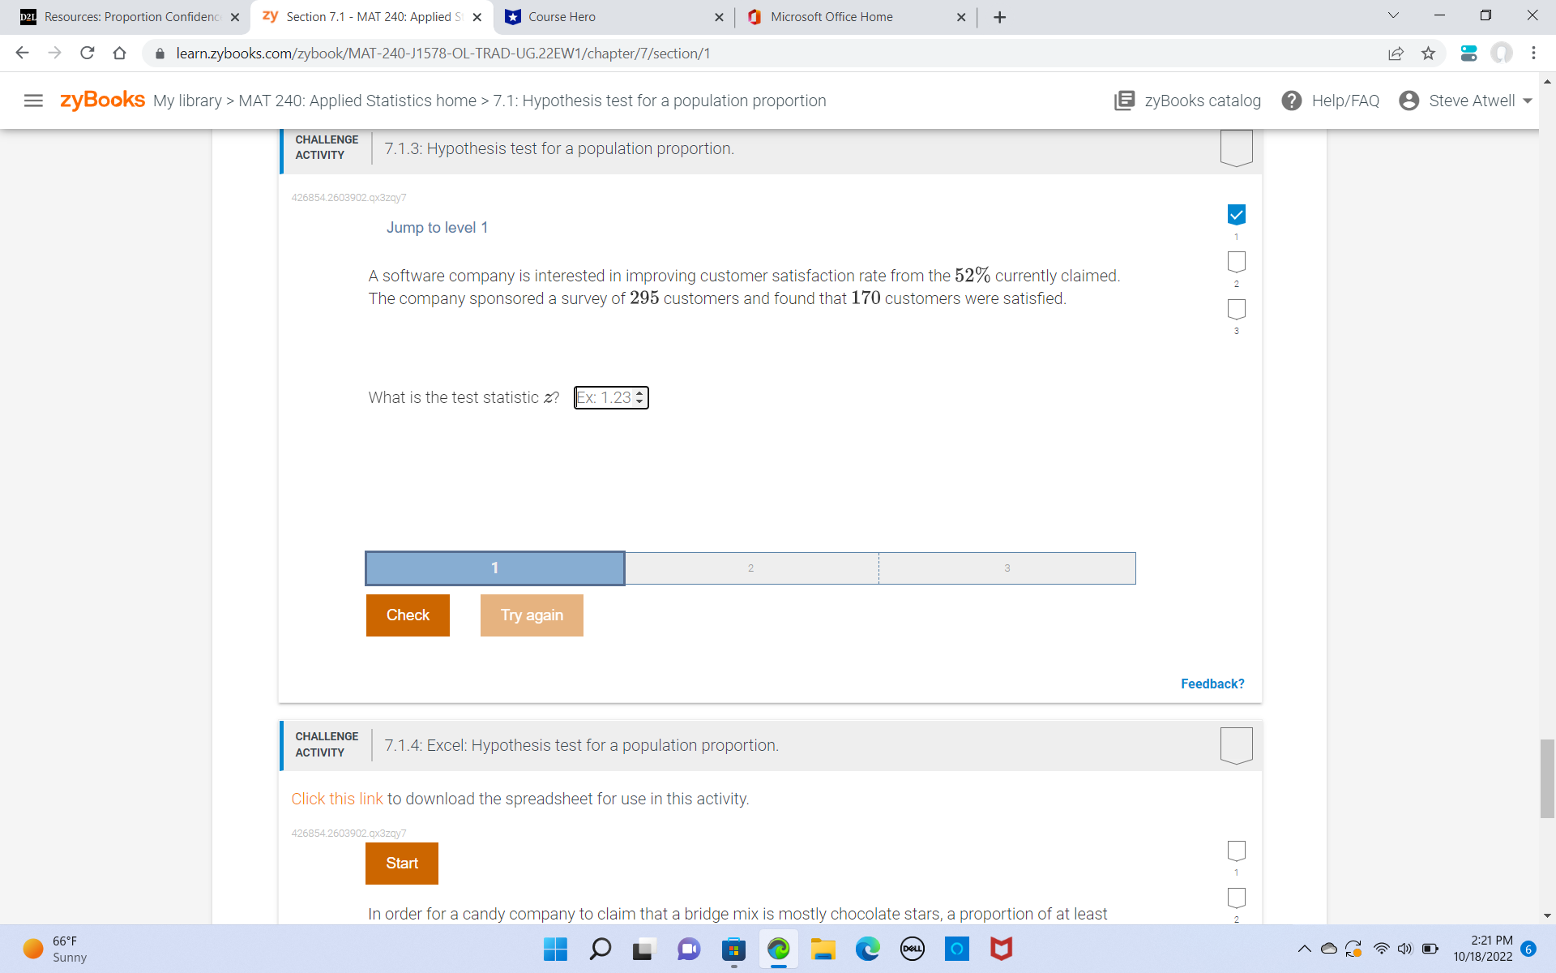This screenshot has width=1556, height=973.
Task: Click the Help/FAQ question mark icon
Action: point(1291,101)
